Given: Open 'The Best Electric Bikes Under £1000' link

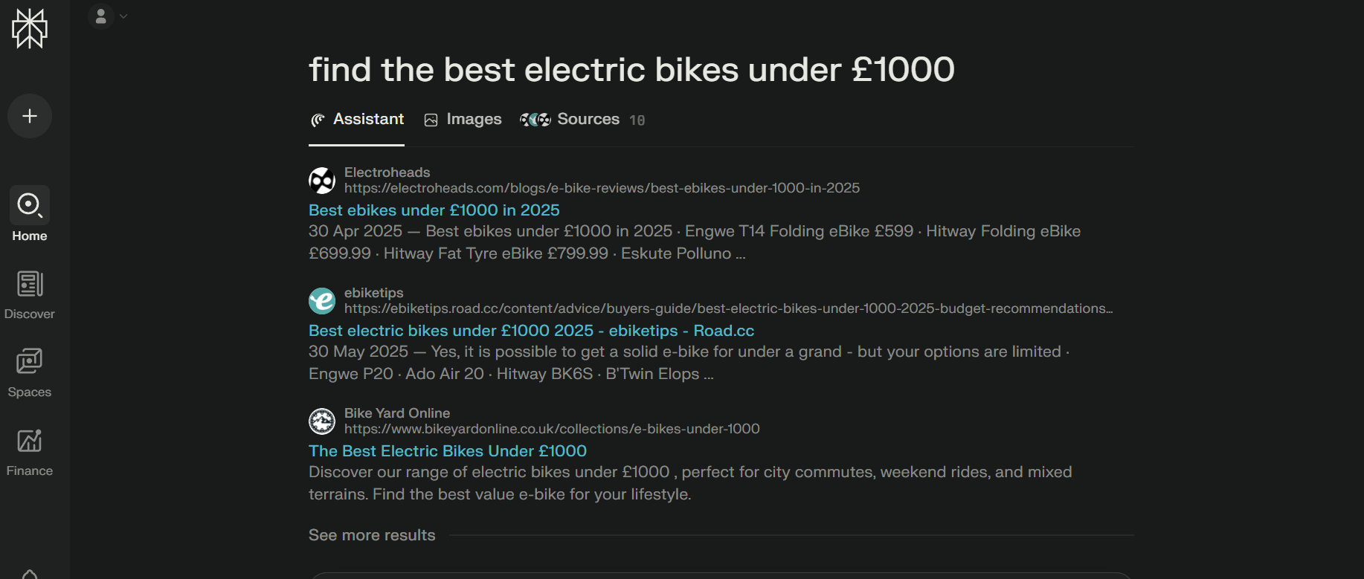Looking at the screenshot, I should point(448,451).
